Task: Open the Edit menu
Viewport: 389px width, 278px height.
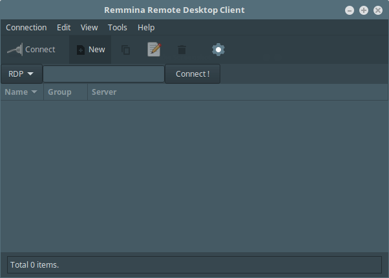Action: pyautogui.click(x=64, y=28)
